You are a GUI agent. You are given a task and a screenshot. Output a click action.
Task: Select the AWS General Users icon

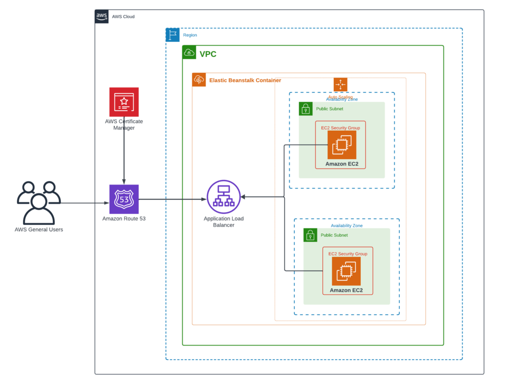pyautogui.click(x=39, y=202)
